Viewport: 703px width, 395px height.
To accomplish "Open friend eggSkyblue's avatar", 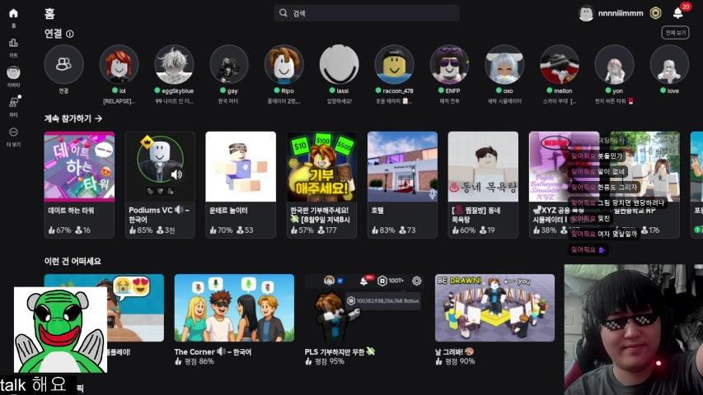I will pos(174,64).
